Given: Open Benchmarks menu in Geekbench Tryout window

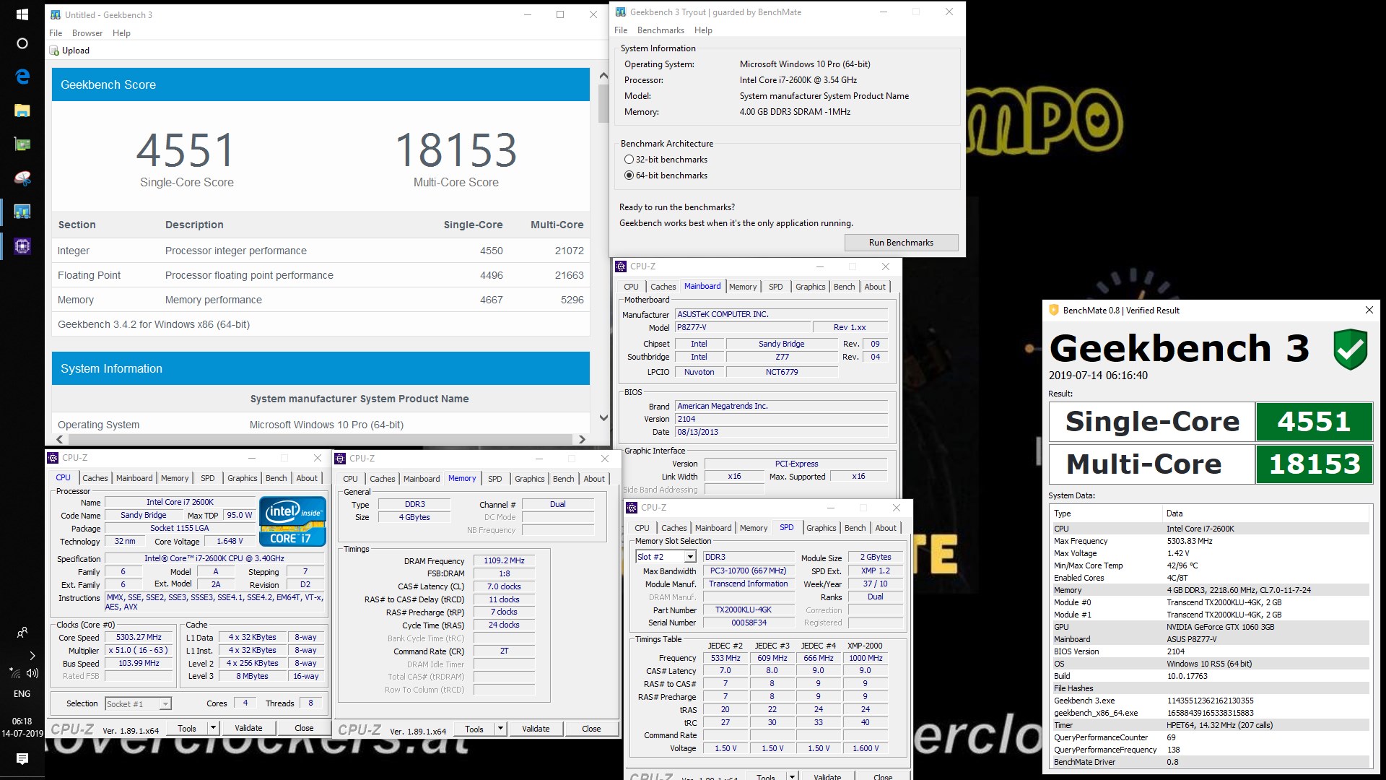Looking at the screenshot, I should pos(661,30).
